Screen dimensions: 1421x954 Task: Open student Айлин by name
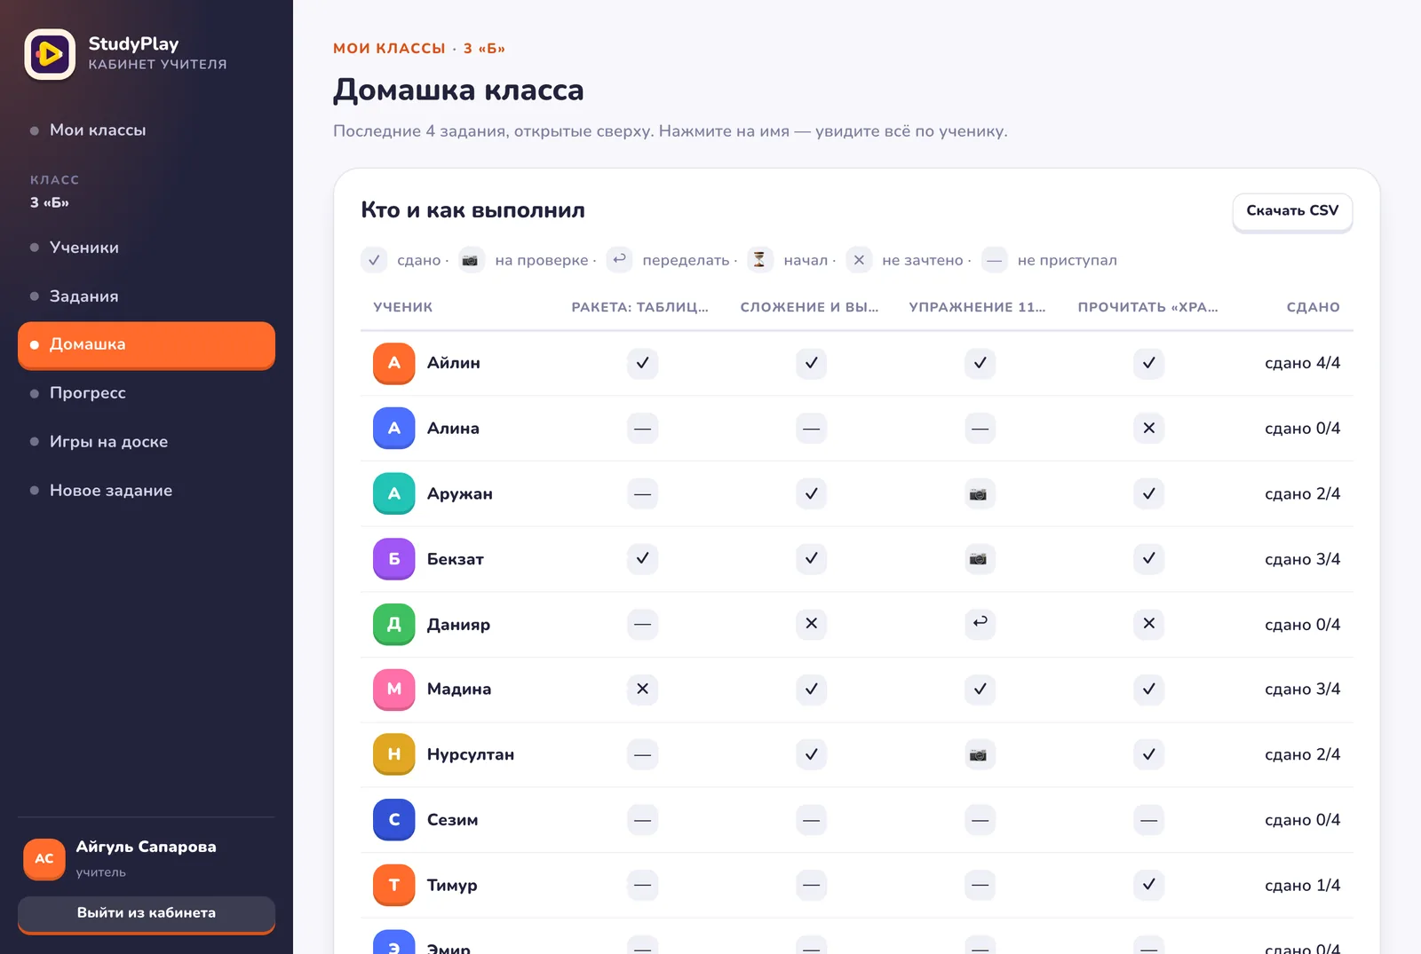[453, 363]
